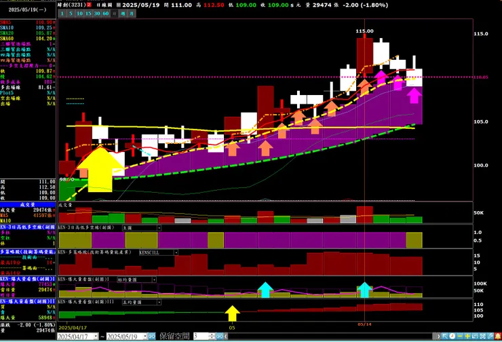Open the start date 2025/04/17 dropdown
The image size is (502, 342).
tap(96, 337)
